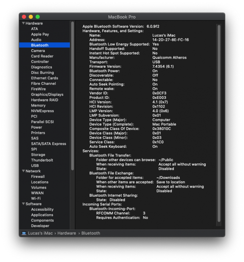The width and height of the screenshot is (244, 262).
Task: Select FireWire in the sidebar
Action: [x=38, y=89]
